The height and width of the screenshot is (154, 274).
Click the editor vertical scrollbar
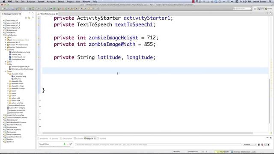270,101
